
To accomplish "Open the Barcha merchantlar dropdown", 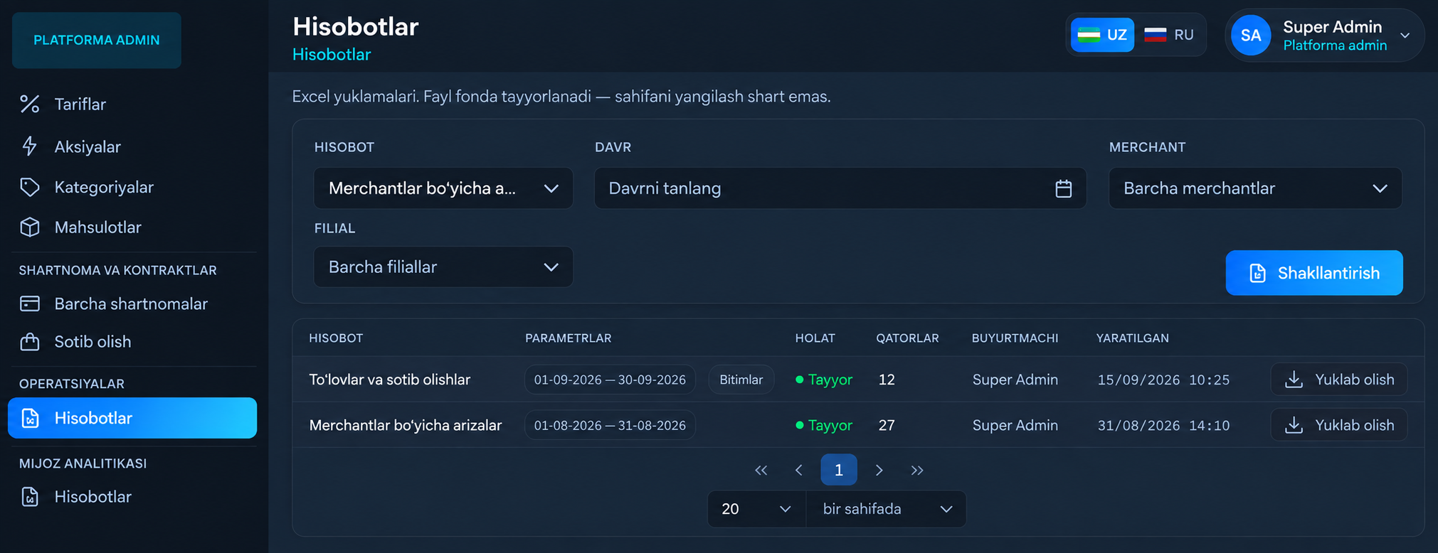I will click(1255, 188).
